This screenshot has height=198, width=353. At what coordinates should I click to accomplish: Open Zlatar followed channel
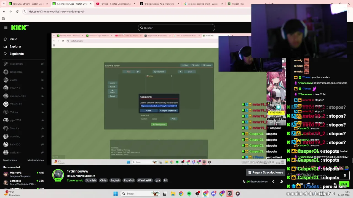pos(23,80)
